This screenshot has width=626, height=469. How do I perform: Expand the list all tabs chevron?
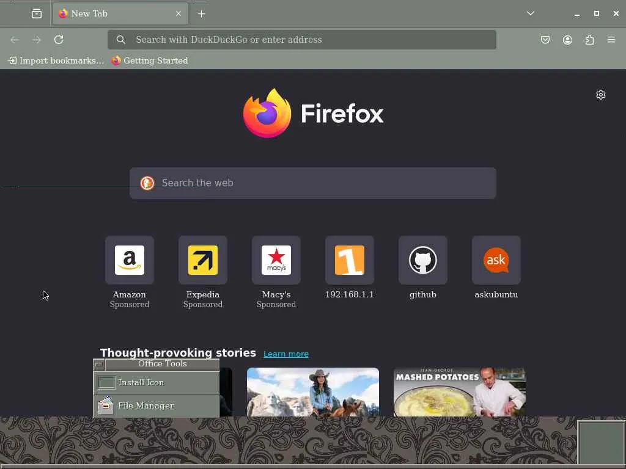(x=530, y=13)
